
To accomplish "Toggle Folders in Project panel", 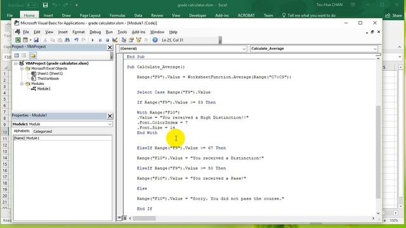I will click(32, 56).
